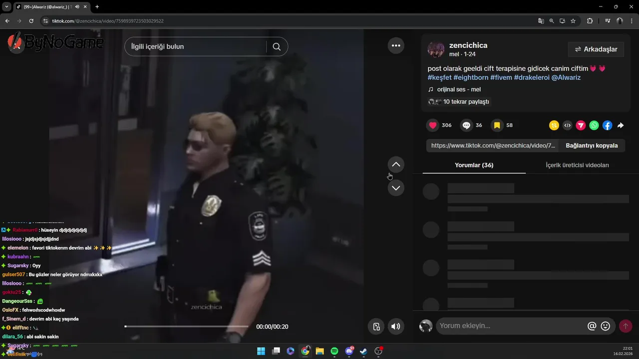This screenshot has height=359, width=639.
Task: Open comments via the speech bubble icon
Action: pos(466,125)
